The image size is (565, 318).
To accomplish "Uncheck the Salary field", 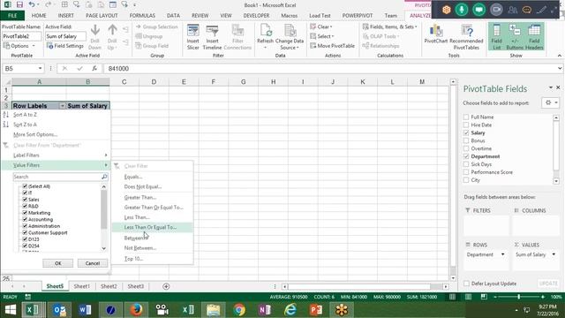I will pyautogui.click(x=466, y=133).
